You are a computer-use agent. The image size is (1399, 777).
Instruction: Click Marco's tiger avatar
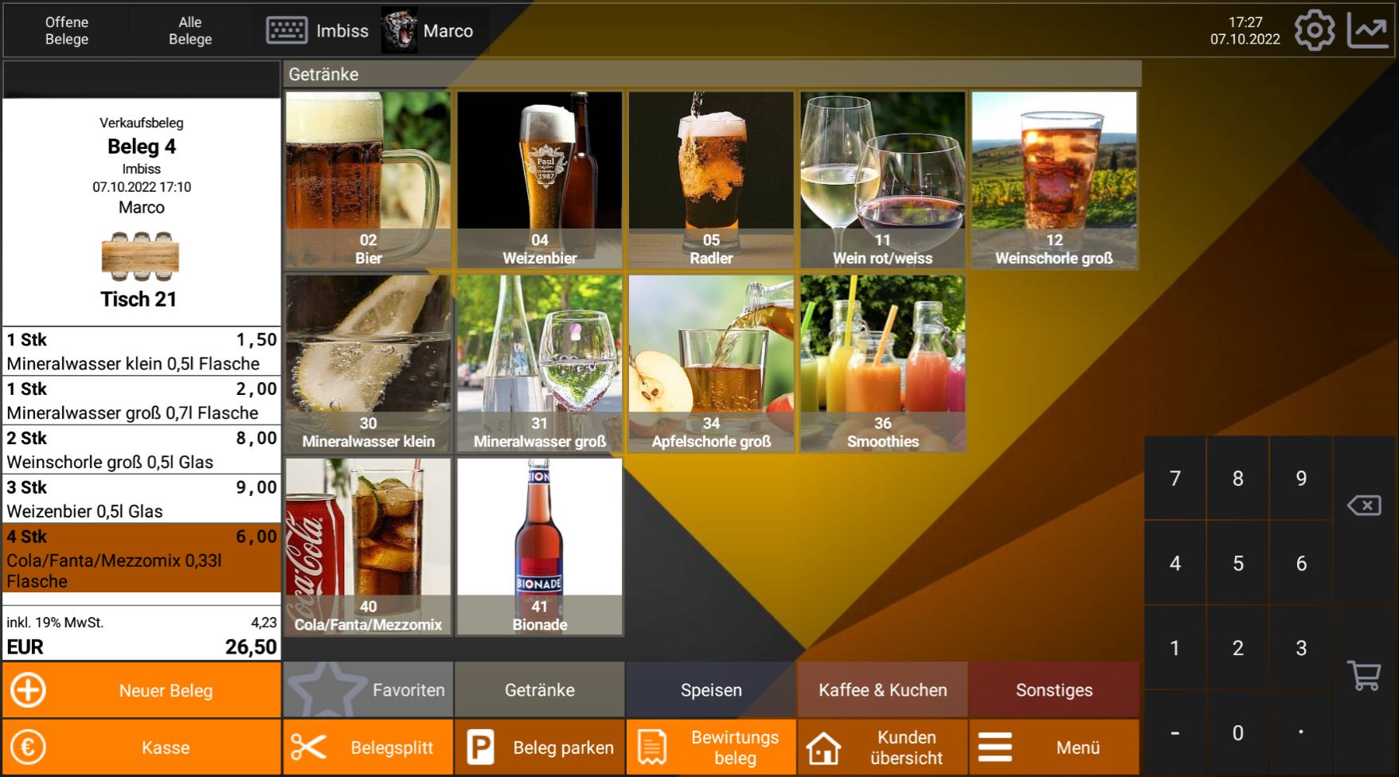pos(399,31)
